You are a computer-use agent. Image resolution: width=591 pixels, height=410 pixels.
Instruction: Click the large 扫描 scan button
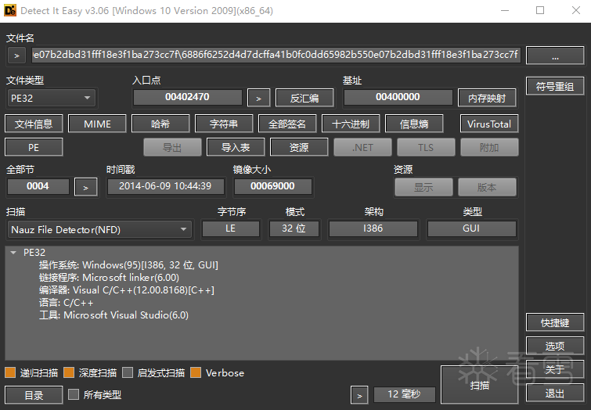point(479,385)
